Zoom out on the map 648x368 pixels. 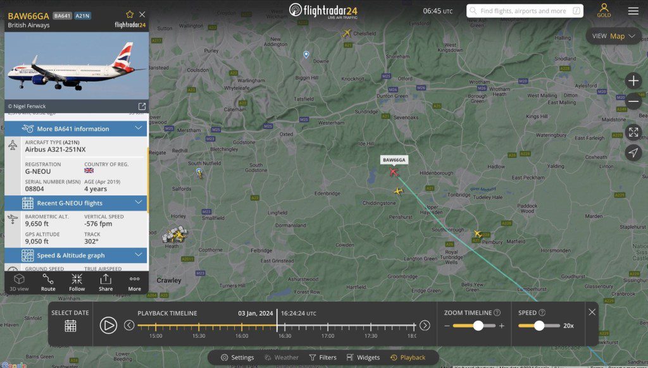click(x=633, y=101)
